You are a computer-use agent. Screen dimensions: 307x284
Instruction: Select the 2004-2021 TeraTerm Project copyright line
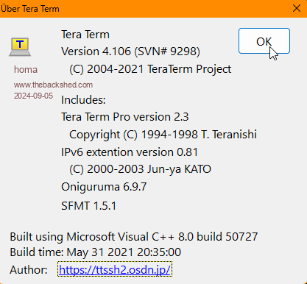coord(150,69)
